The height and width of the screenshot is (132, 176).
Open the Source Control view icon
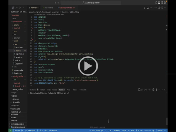(20, 8)
